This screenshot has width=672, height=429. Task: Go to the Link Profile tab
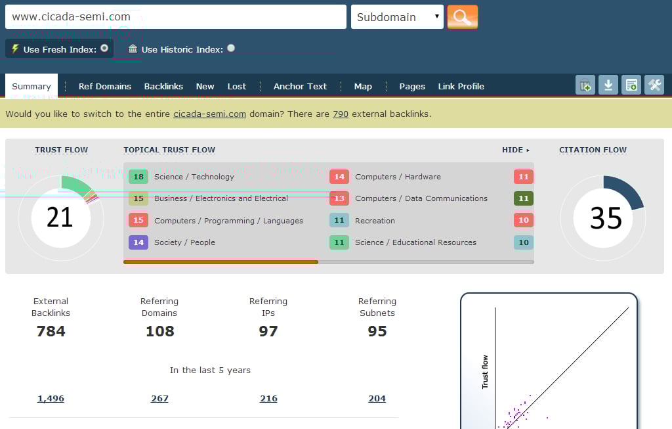[x=461, y=86]
